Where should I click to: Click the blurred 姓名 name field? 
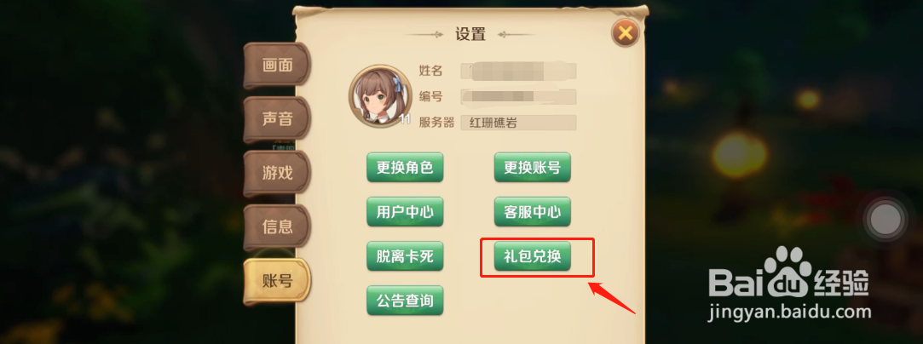(518, 71)
